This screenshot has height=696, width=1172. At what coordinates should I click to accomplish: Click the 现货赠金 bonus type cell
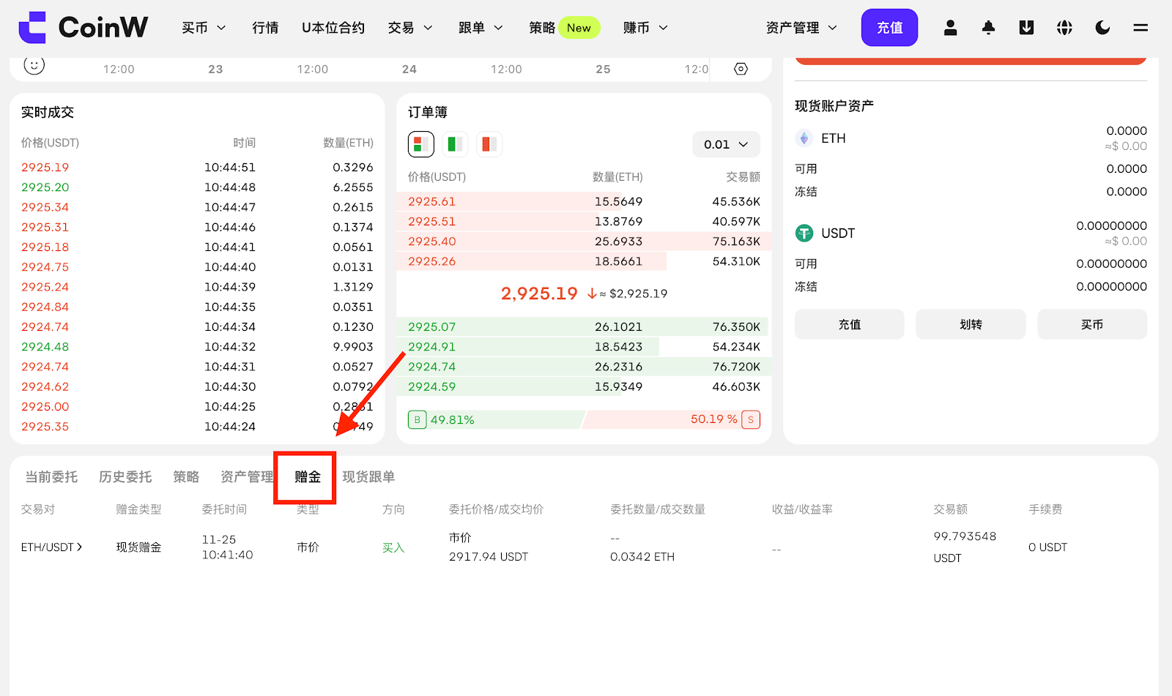(138, 547)
